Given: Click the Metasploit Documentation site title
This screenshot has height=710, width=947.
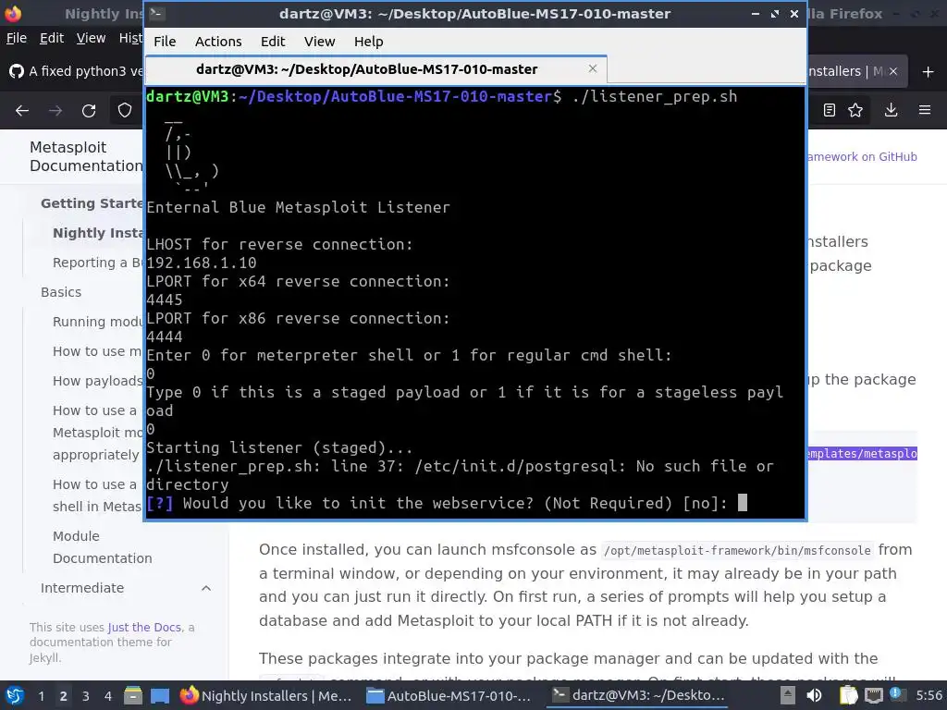Looking at the screenshot, I should [86, 156].
